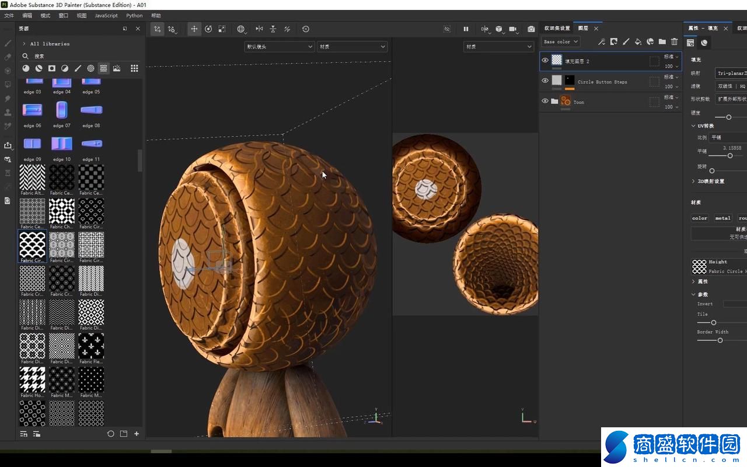The height and width of the screenshot is (467, 747).
Task: Select the transform move manipulator icon
Action: [194, 29]
